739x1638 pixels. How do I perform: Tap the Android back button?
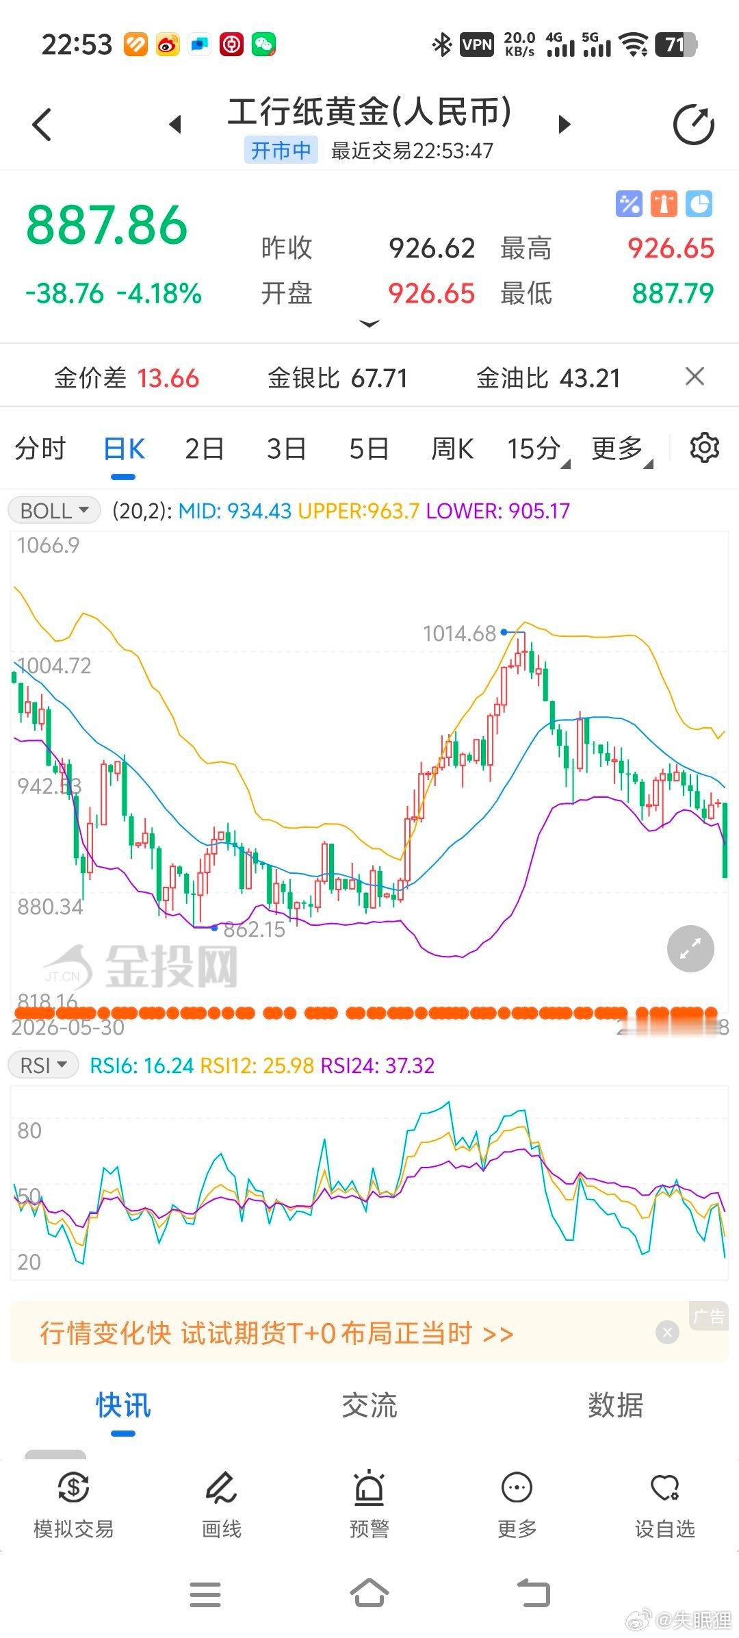click(x=534, y=1593)
